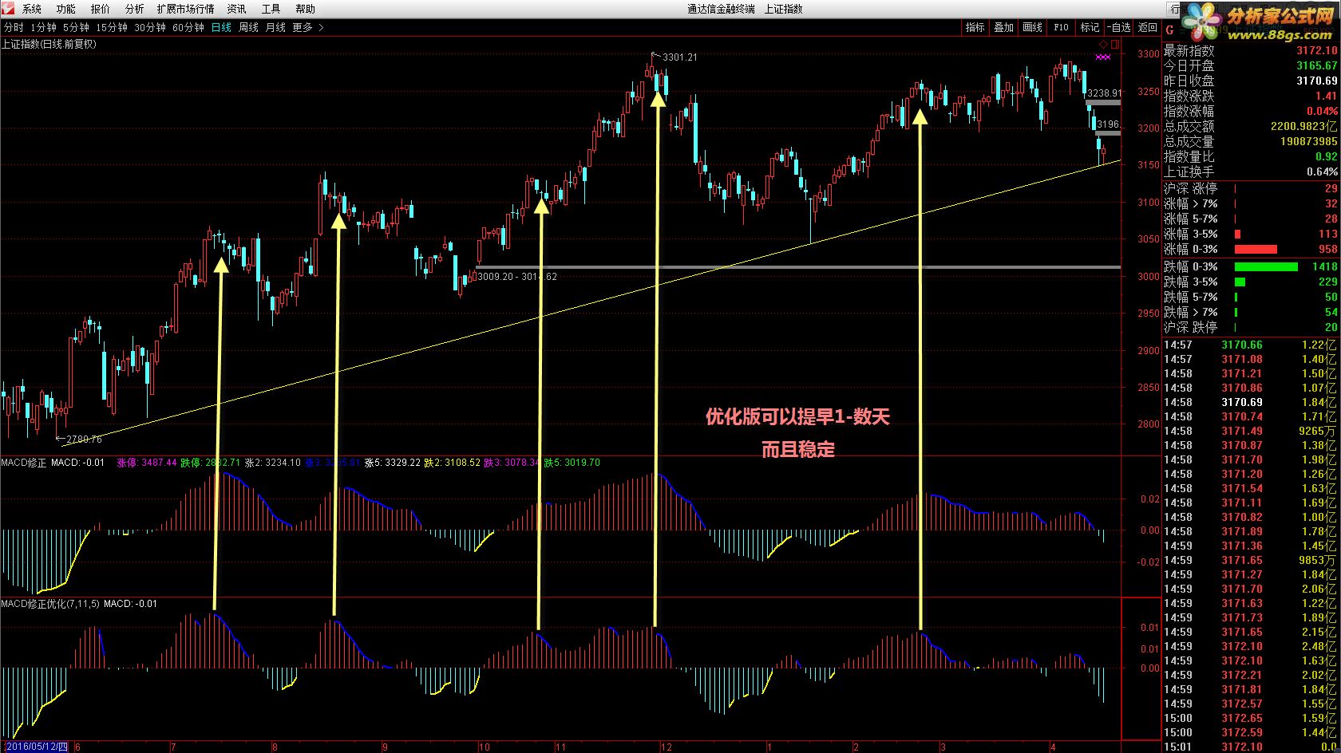Switch to the 30分钟 period
This screenshot has width=1341, height=753.
[150, 27]
